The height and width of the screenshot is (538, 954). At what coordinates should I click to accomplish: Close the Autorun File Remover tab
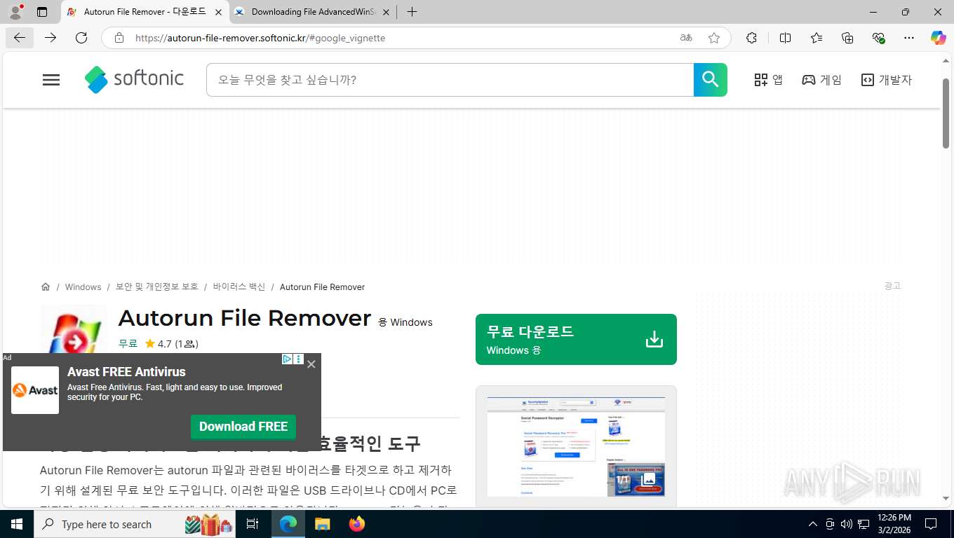tap(217, 12)
